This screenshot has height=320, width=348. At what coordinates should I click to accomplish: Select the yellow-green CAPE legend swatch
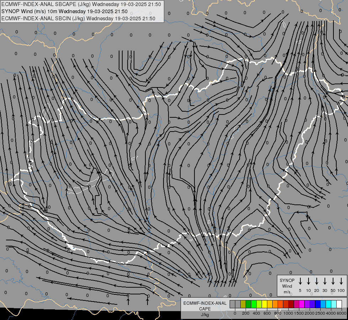tap(259, 304)
